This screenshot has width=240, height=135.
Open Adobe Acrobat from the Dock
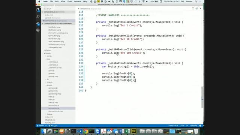(x=103, y=131)
